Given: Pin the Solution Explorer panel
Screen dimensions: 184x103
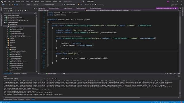Looking at the screenshot, I should pyautogui.click(x=34, y=8).
